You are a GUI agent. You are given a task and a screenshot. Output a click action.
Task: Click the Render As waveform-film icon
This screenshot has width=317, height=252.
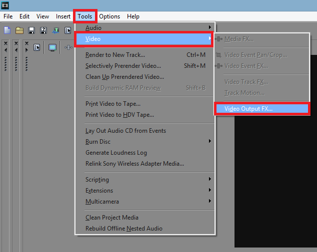55,30
